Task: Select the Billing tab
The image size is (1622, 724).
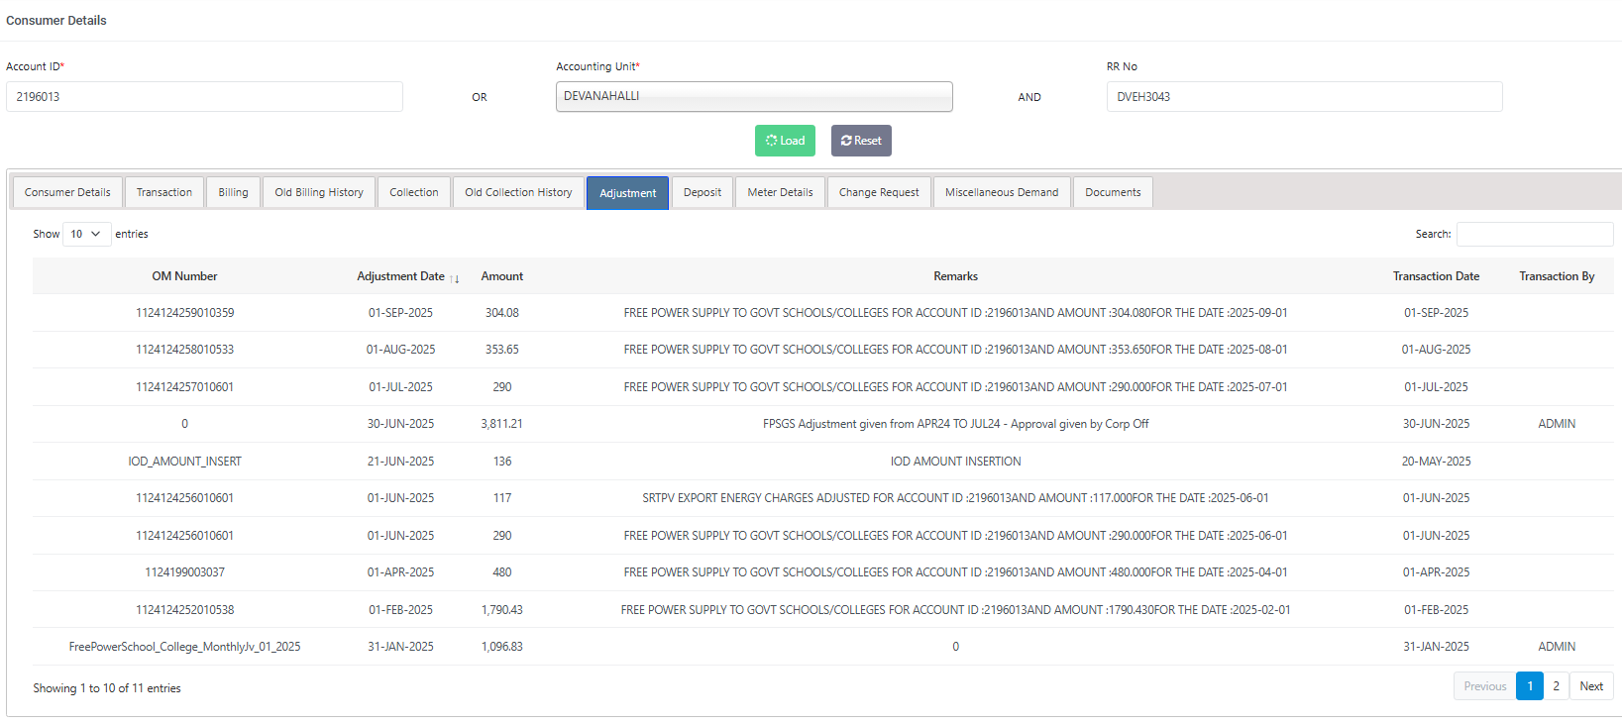Action: (x=233, y=192)
